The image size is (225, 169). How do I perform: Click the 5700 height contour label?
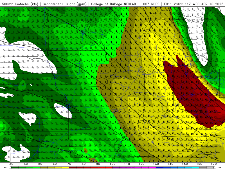coord(47,99)
